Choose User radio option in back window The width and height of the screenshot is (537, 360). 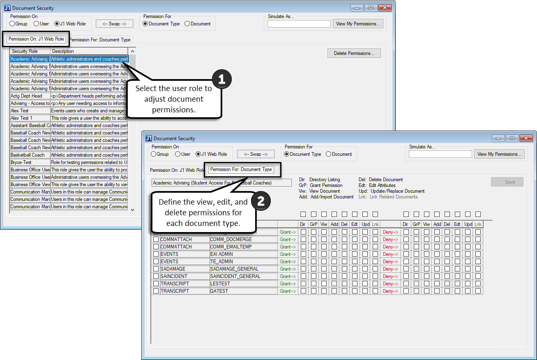(x=36, y=24)
